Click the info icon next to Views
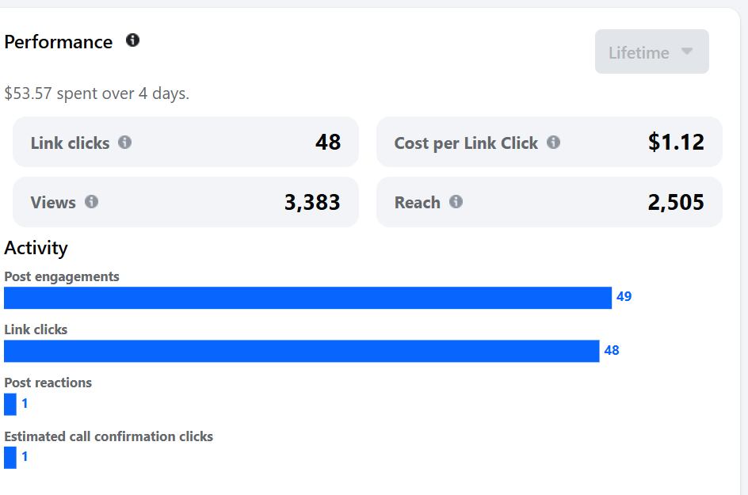Image resolution: width=748 pixels, height=495 pixels. pyautogui.click(x=92, y=202)
